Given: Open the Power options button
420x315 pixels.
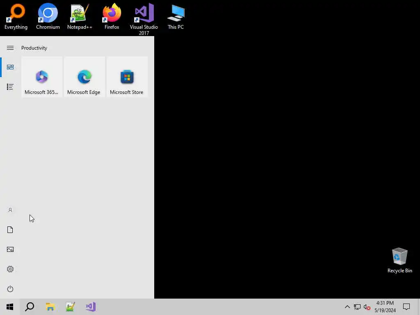Looking at the screenshot, I should 10,289.
